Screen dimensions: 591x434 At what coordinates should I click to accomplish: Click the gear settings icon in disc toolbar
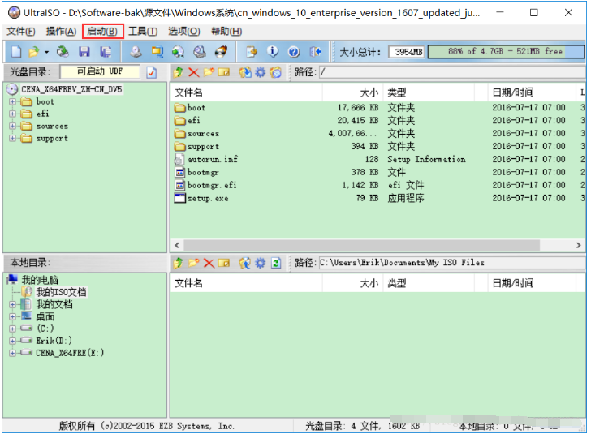point(261,72)
